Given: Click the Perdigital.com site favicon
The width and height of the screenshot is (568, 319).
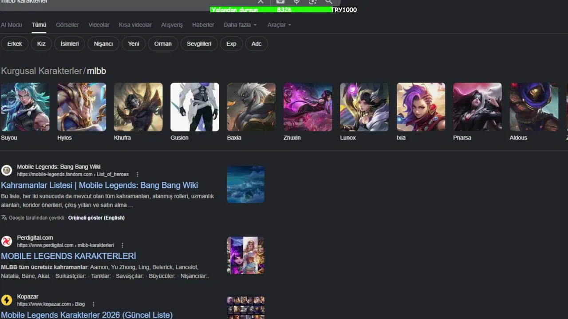Looking at the screenshot, I should 7,241.
